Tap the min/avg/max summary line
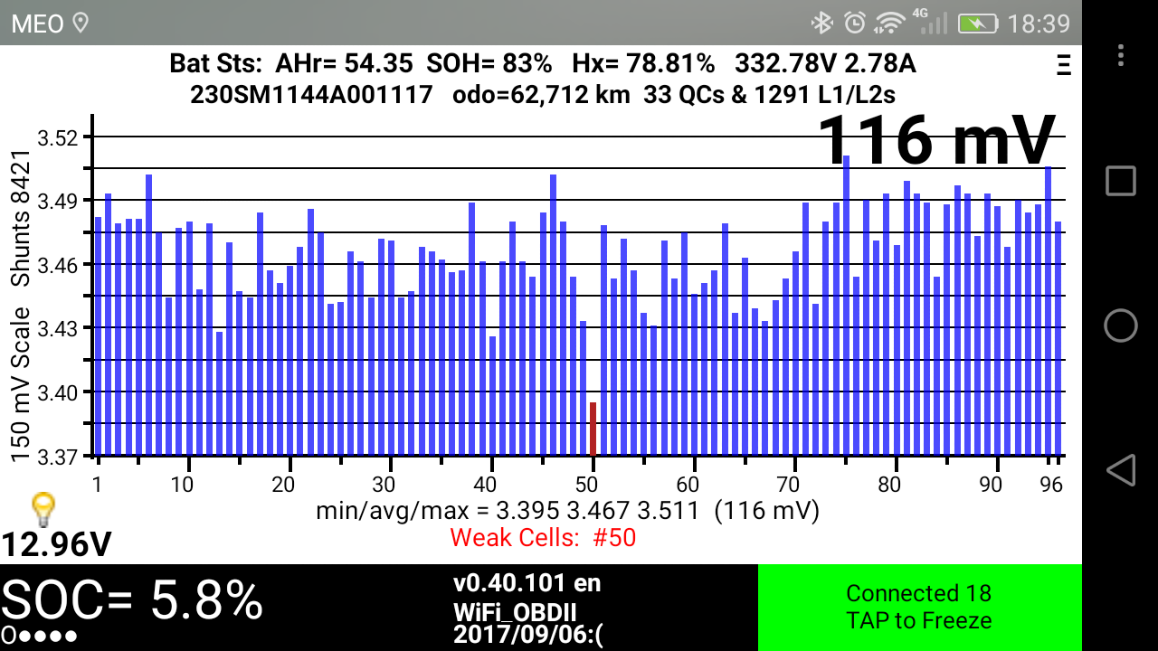The height and width of the screenshot is (651, 1158). coord(567,511)
